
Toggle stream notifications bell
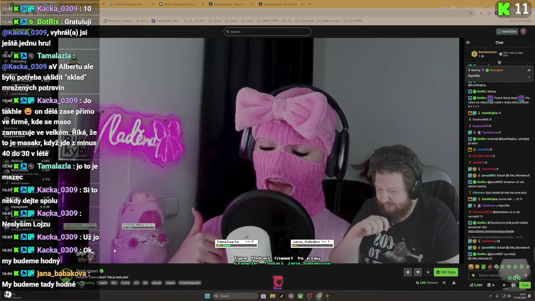(408, 272)
